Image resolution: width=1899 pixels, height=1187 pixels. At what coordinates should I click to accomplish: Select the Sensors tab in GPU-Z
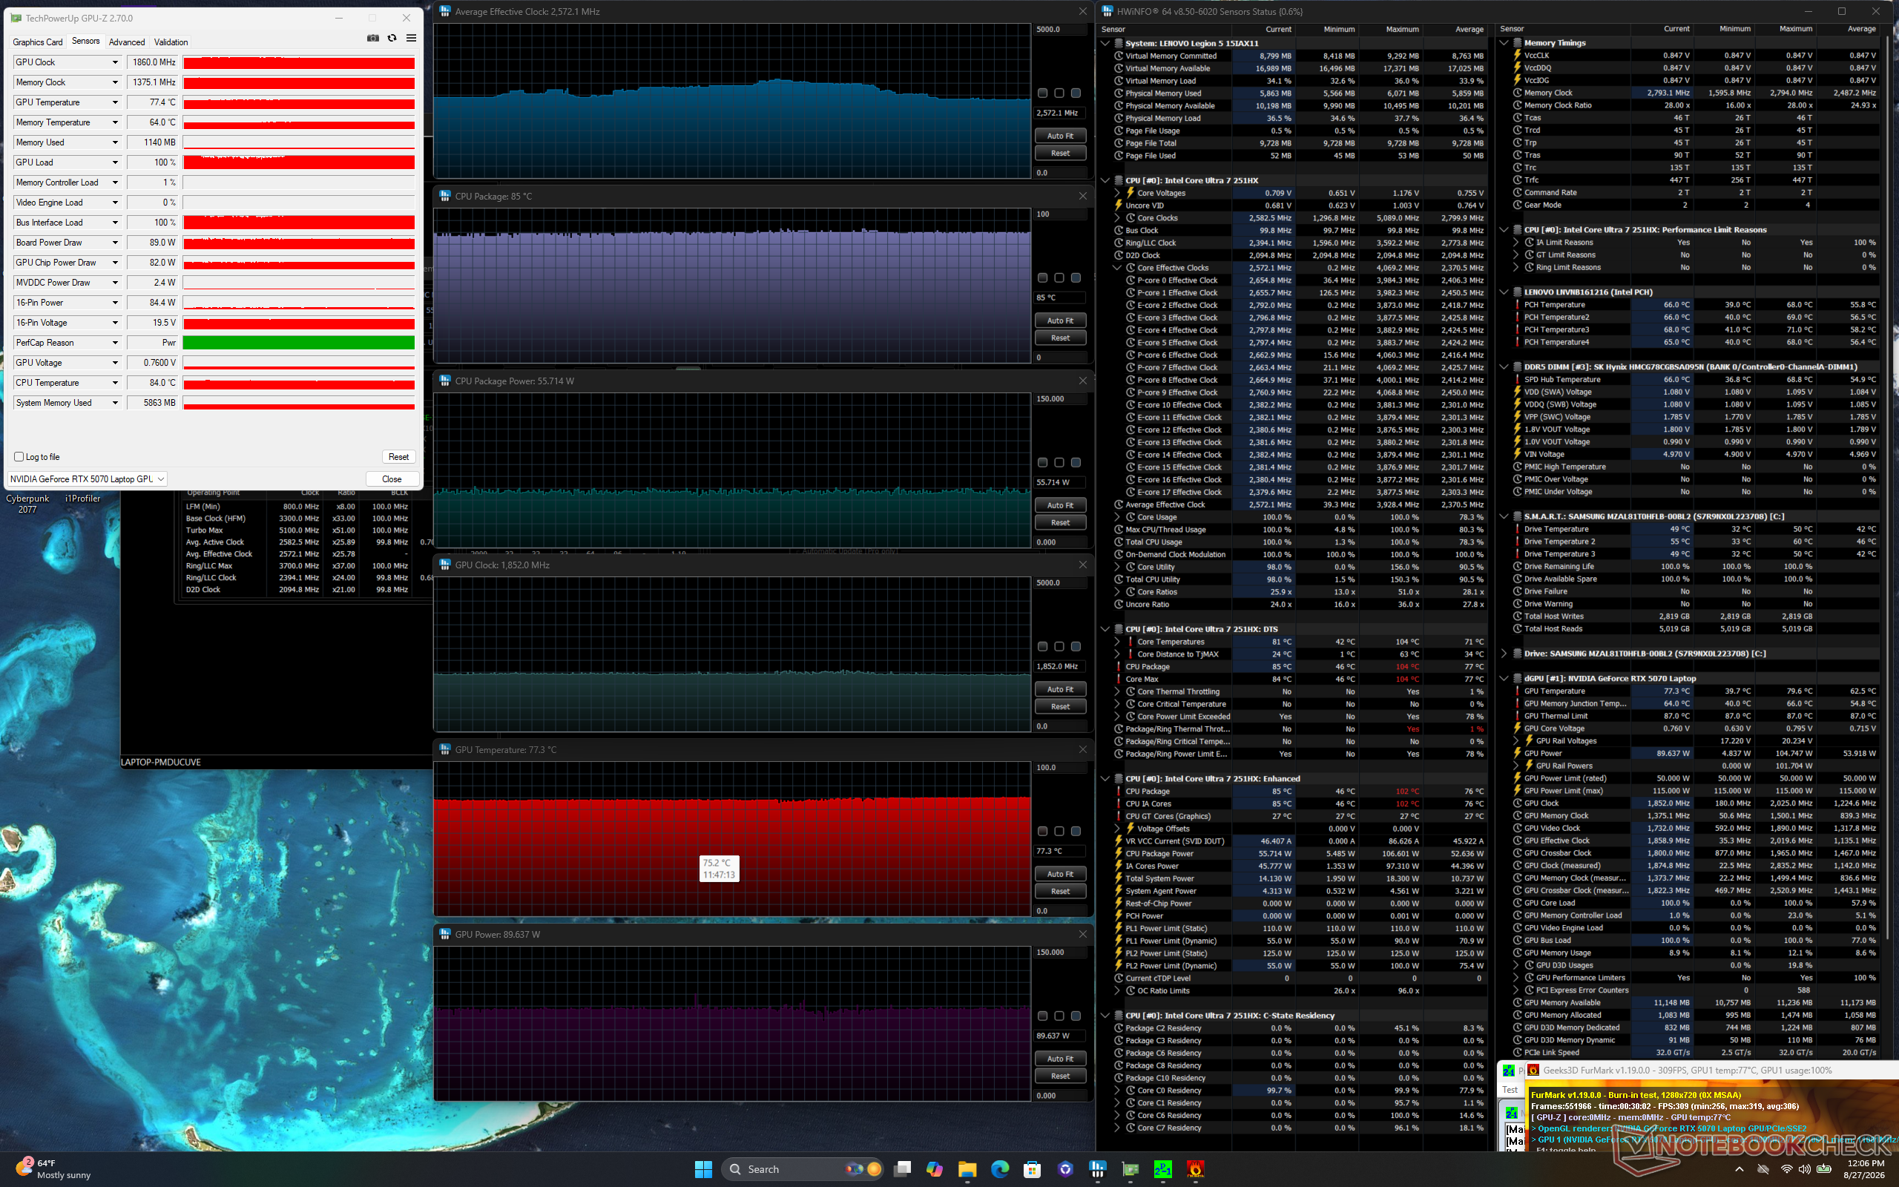(x=85, y=42)
